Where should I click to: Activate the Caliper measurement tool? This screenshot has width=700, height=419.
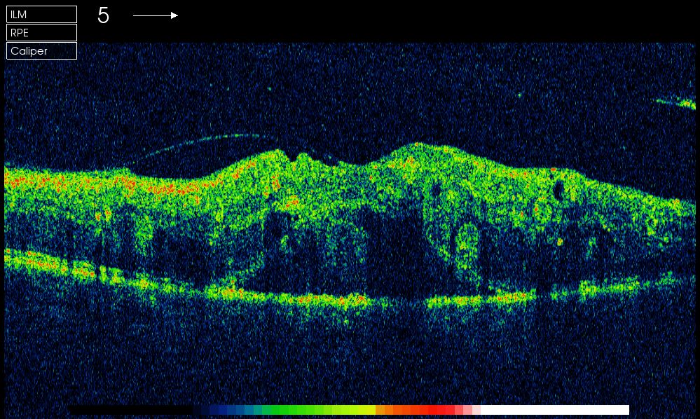pyautogui.click(x=41, y=51)
